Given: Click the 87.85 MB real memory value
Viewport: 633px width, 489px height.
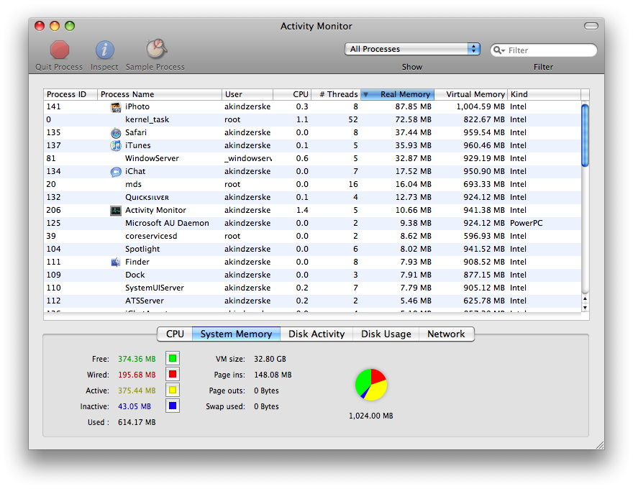Looking at the screenshot, I should (x=413, y=107).
